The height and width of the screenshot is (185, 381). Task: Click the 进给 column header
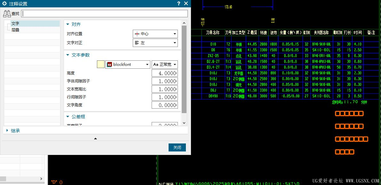274,33
